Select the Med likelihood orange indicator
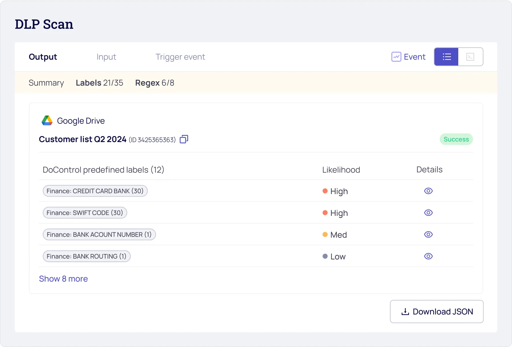This screenshot has height=347, width=512. pos(325,234)
